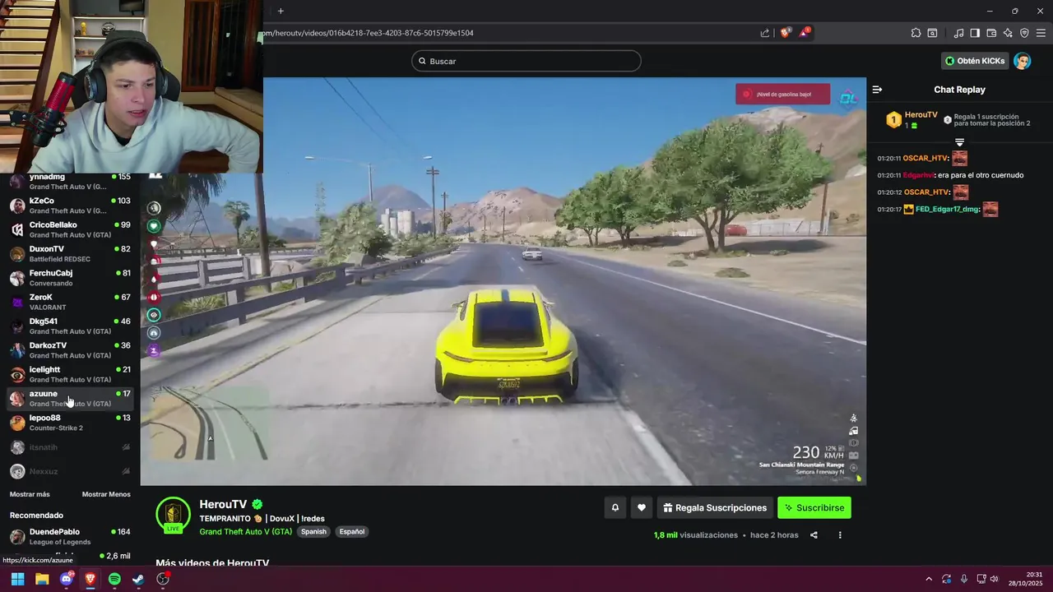Expand list with Mostrar más

click(30, 494)
